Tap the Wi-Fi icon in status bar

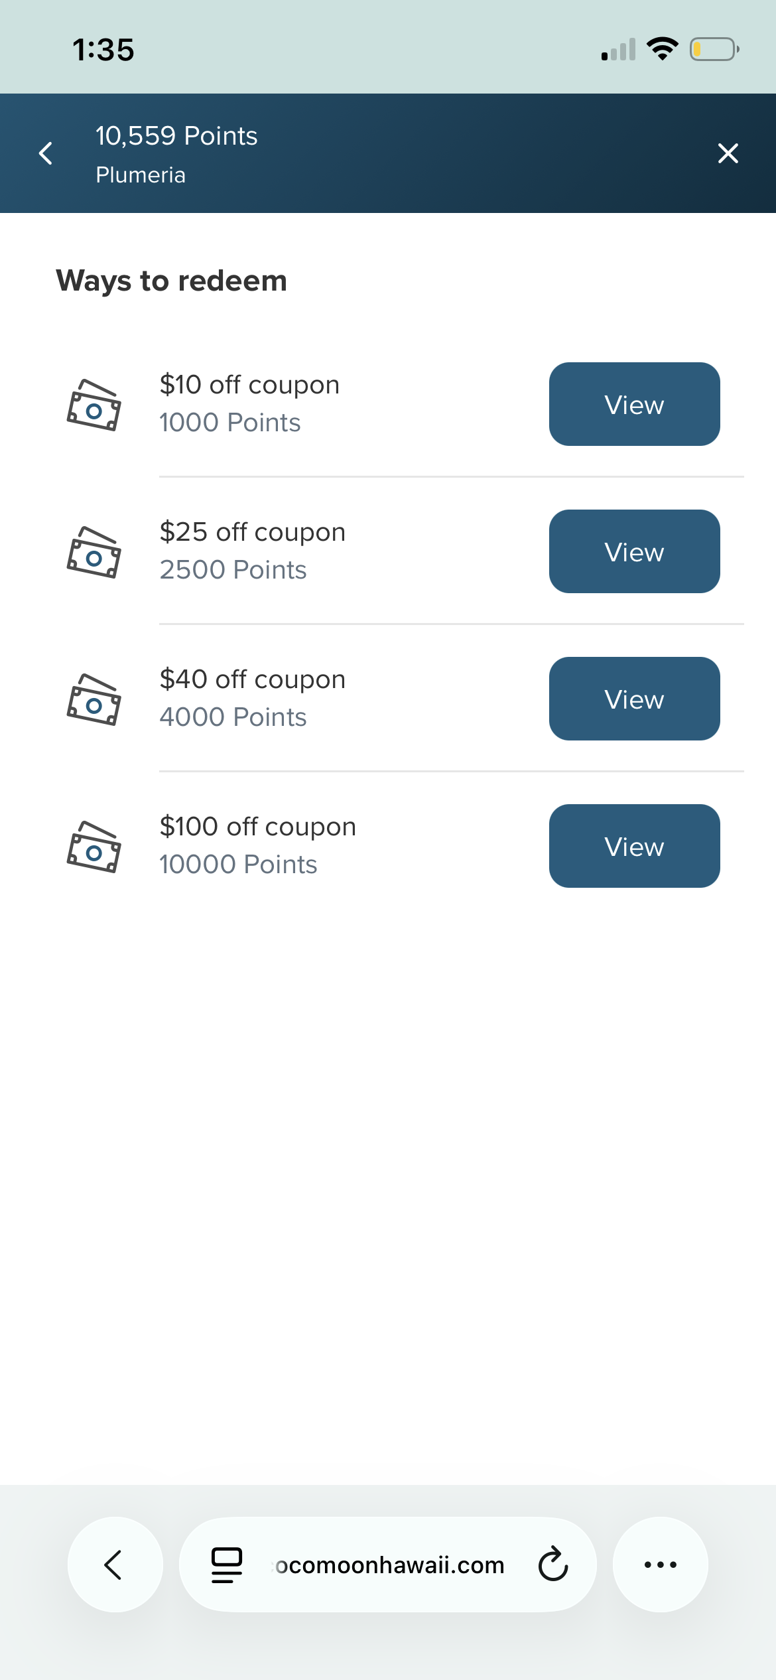point(662,49)
